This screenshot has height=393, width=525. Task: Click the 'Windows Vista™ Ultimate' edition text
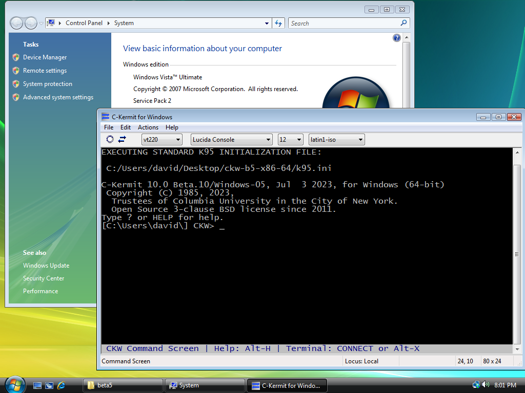click(168, 77)
